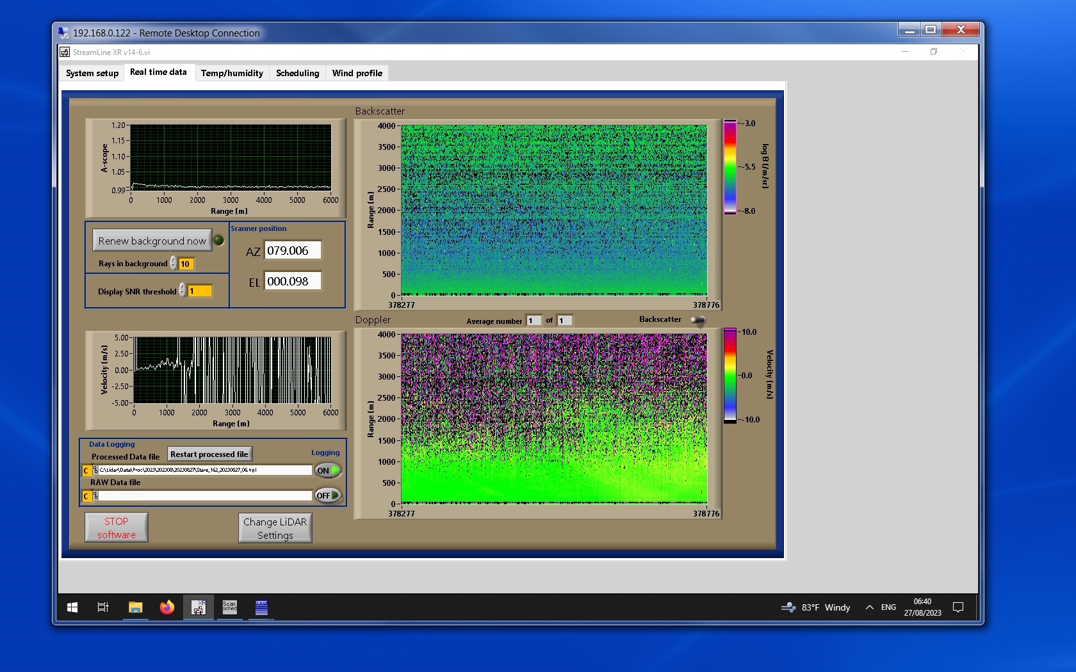Screen dimensions: 1076x672
Task: Enable RAW Data file logging switch
Action: pos(327,495)
